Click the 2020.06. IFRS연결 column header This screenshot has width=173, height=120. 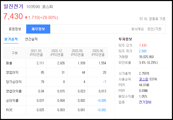tap(98, 53)
